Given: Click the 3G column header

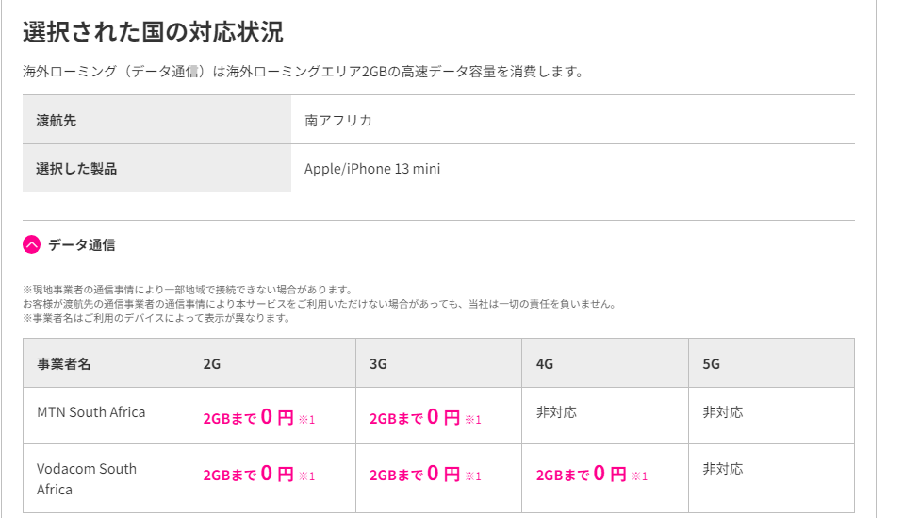Looking at the screenshot, I should point(379,363).
